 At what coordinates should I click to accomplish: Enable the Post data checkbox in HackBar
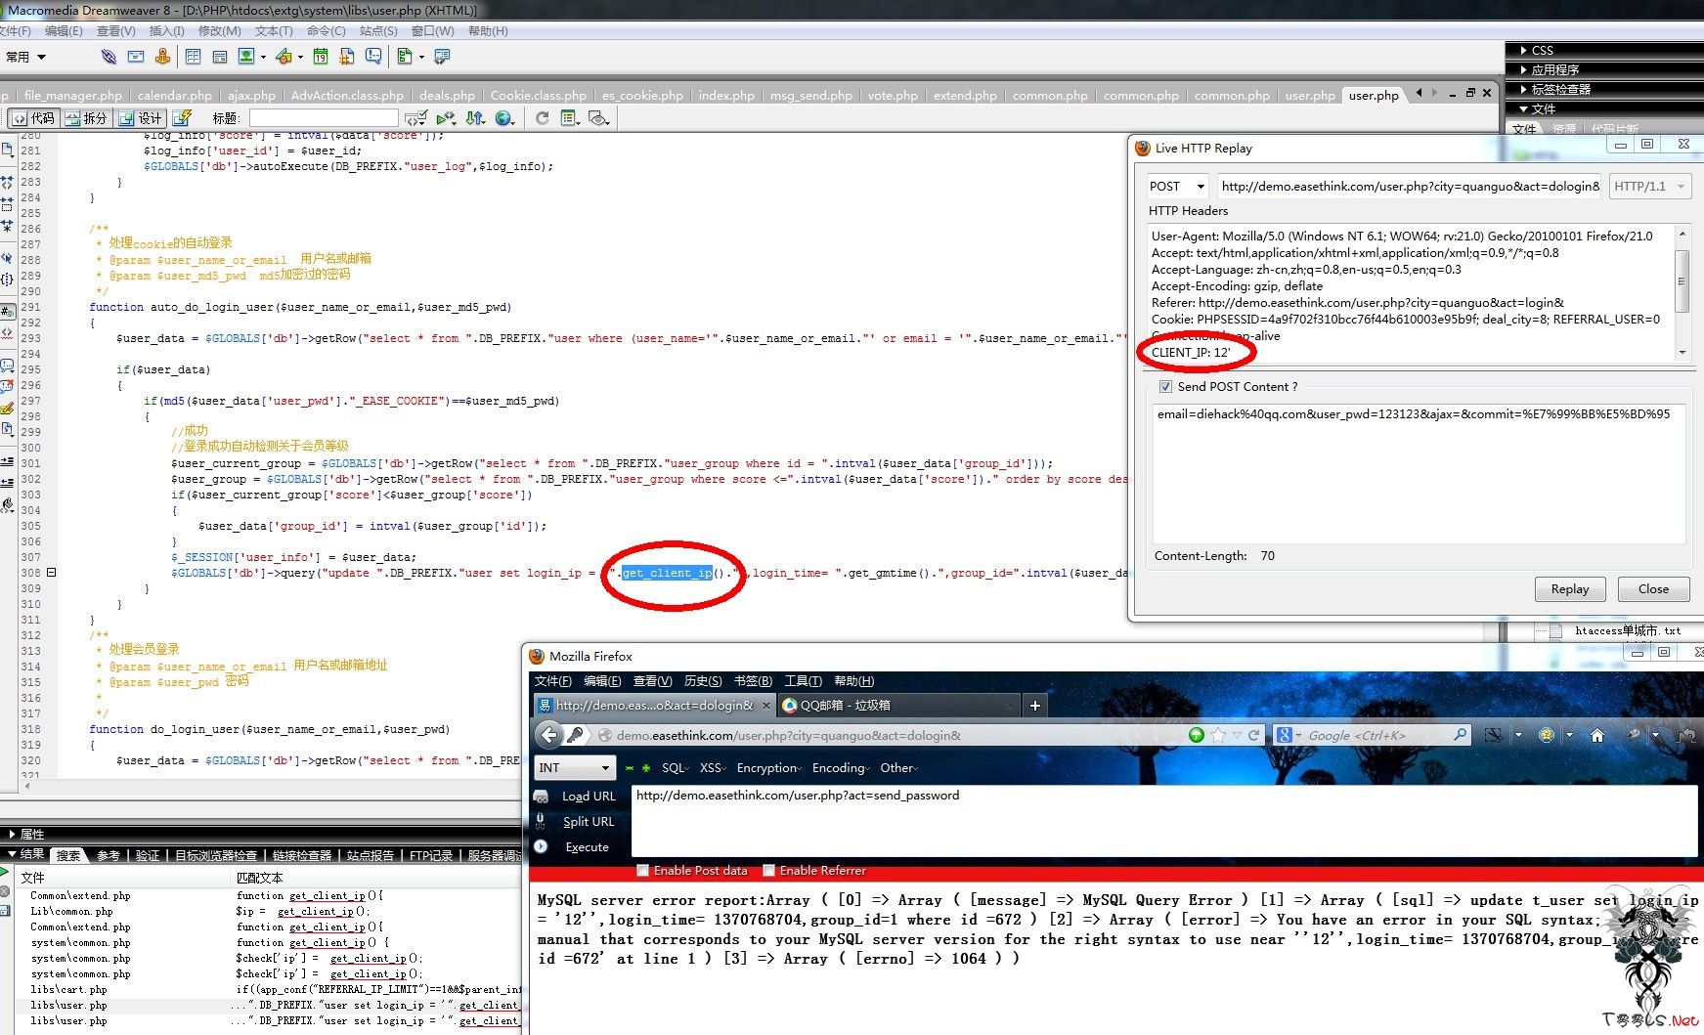pos(642,870)
